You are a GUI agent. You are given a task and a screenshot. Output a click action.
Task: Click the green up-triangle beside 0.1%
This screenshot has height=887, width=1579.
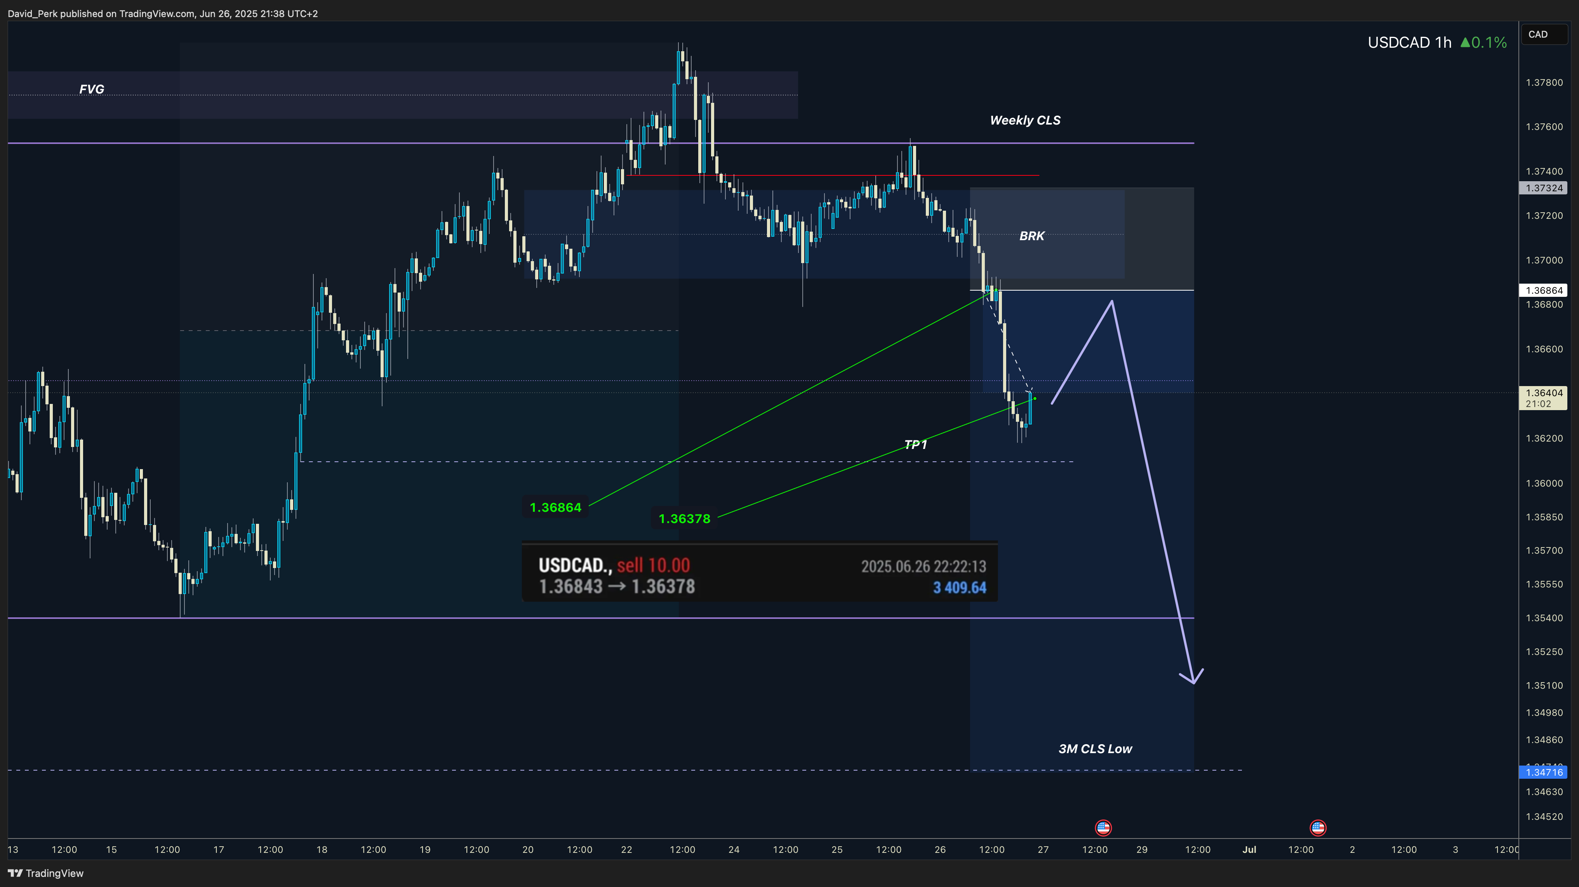(1465, 42)
